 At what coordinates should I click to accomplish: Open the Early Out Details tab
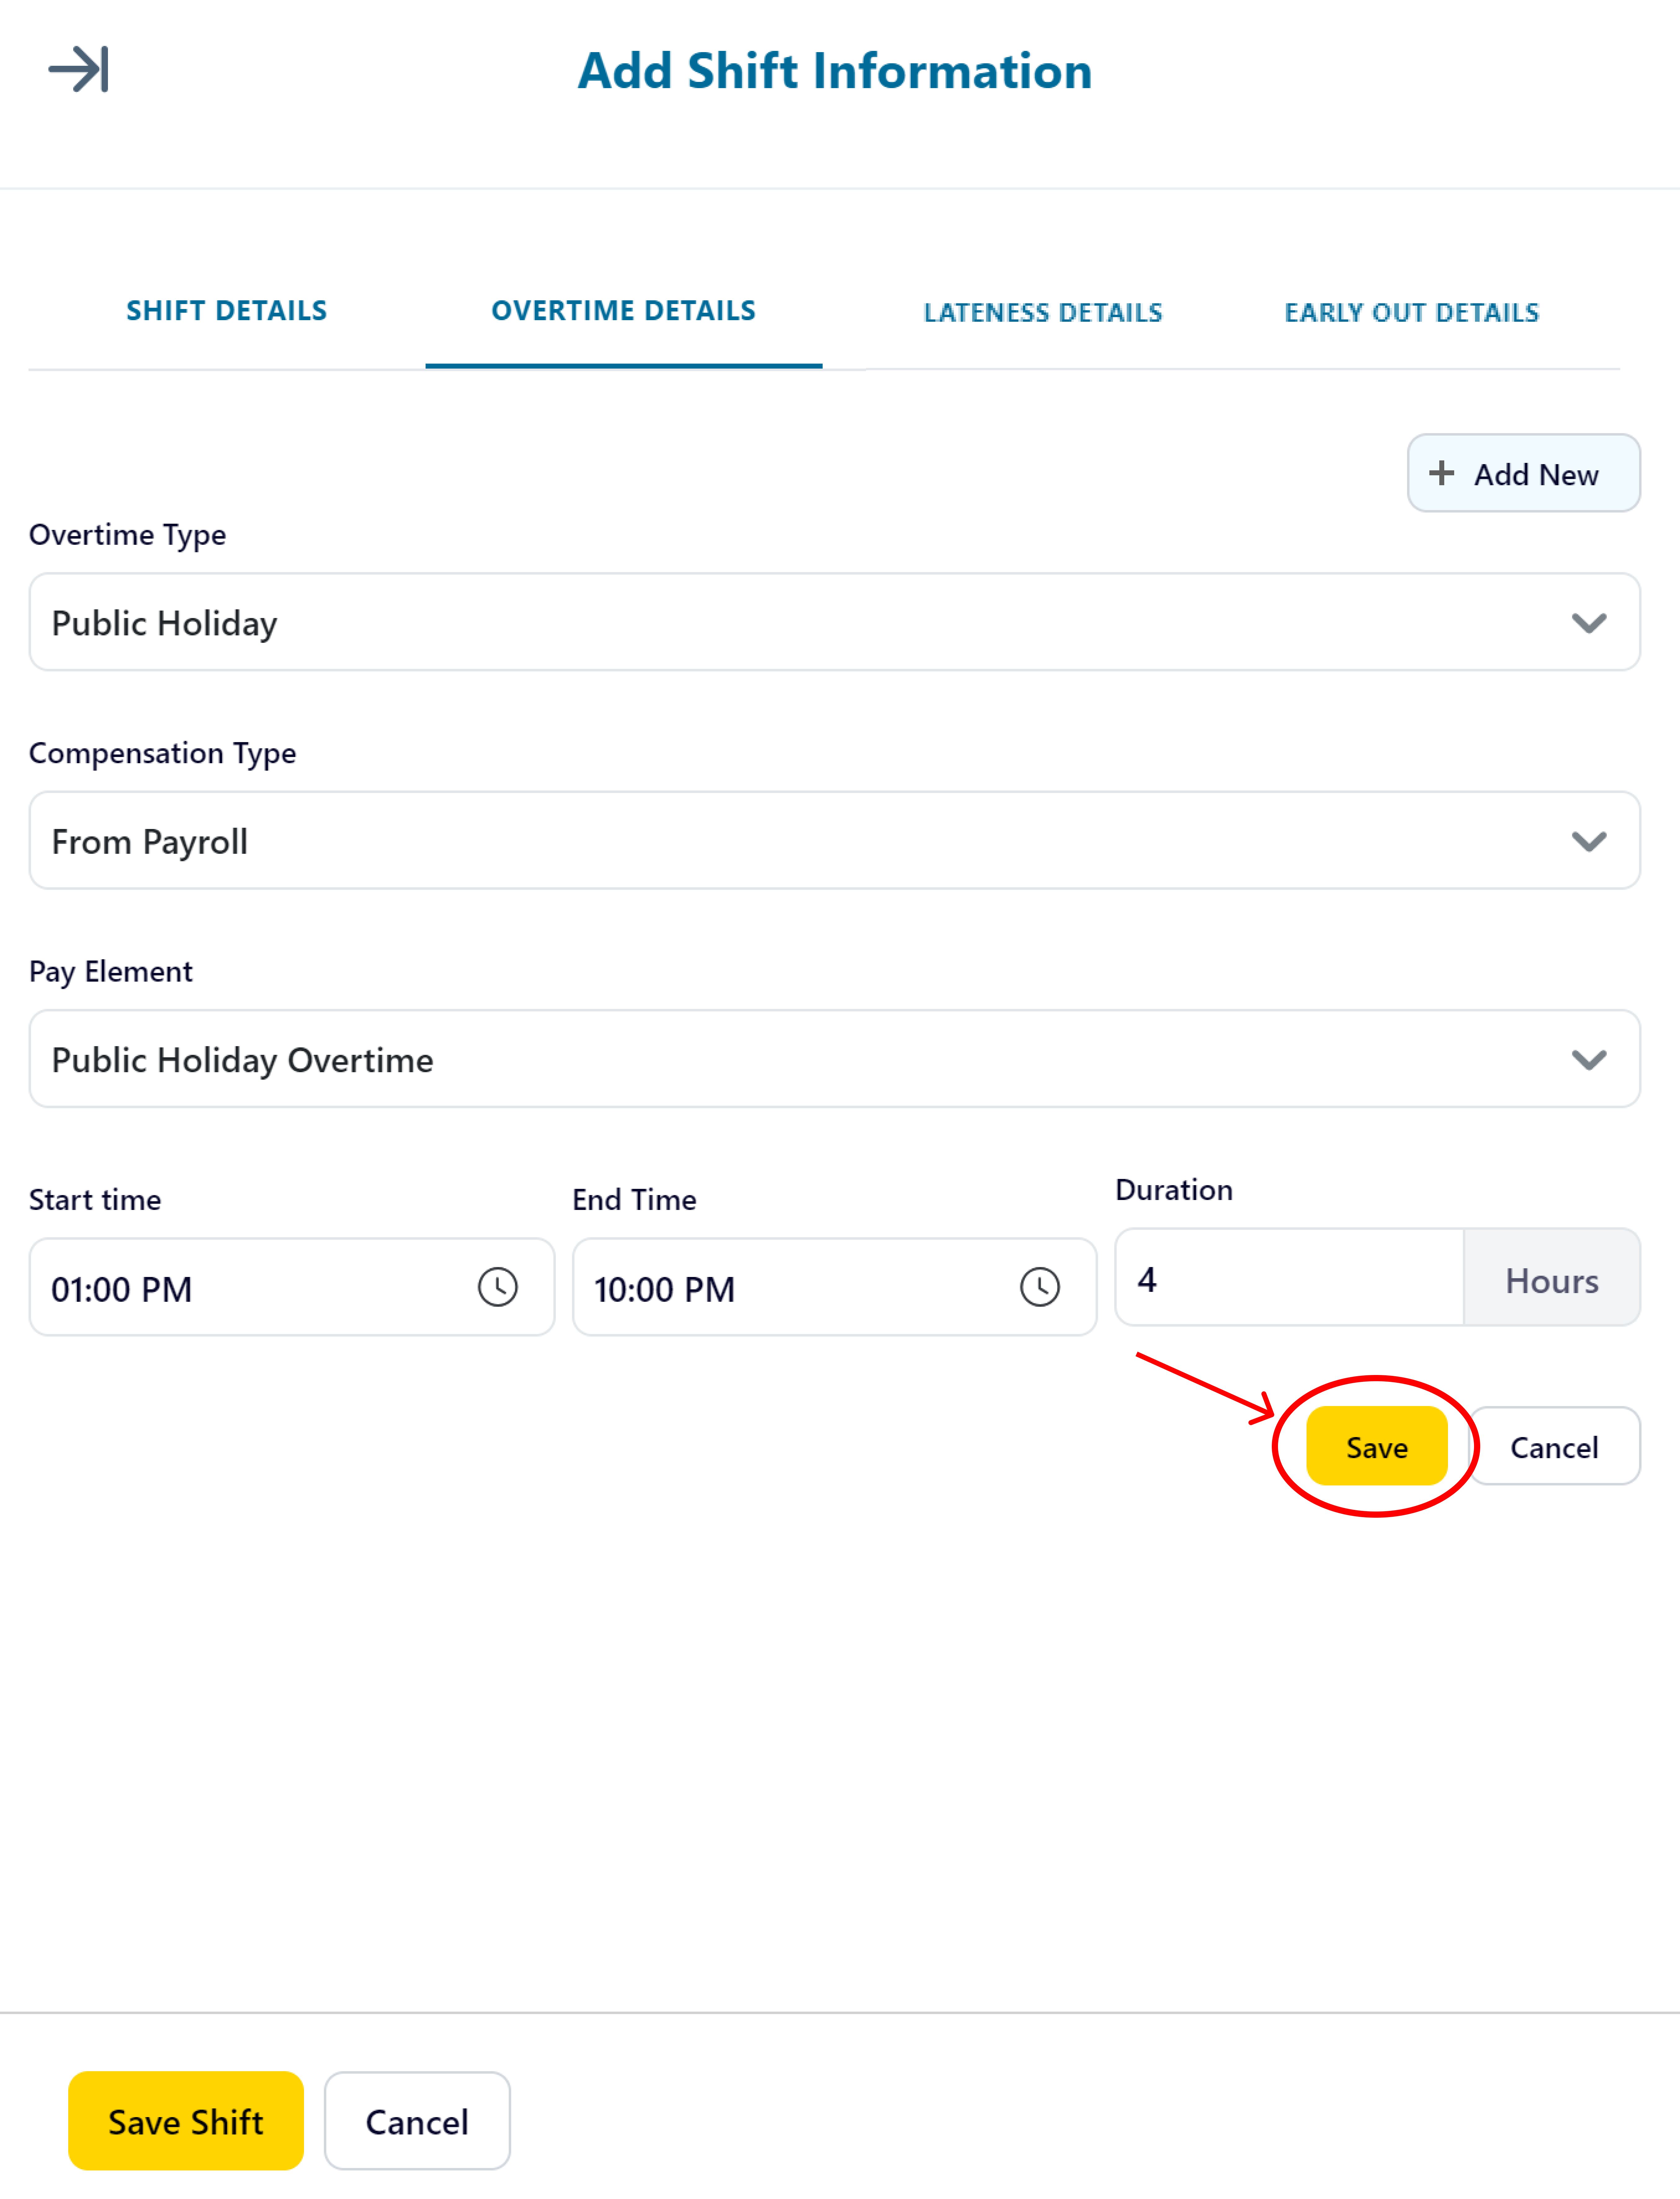point(1411,313)
